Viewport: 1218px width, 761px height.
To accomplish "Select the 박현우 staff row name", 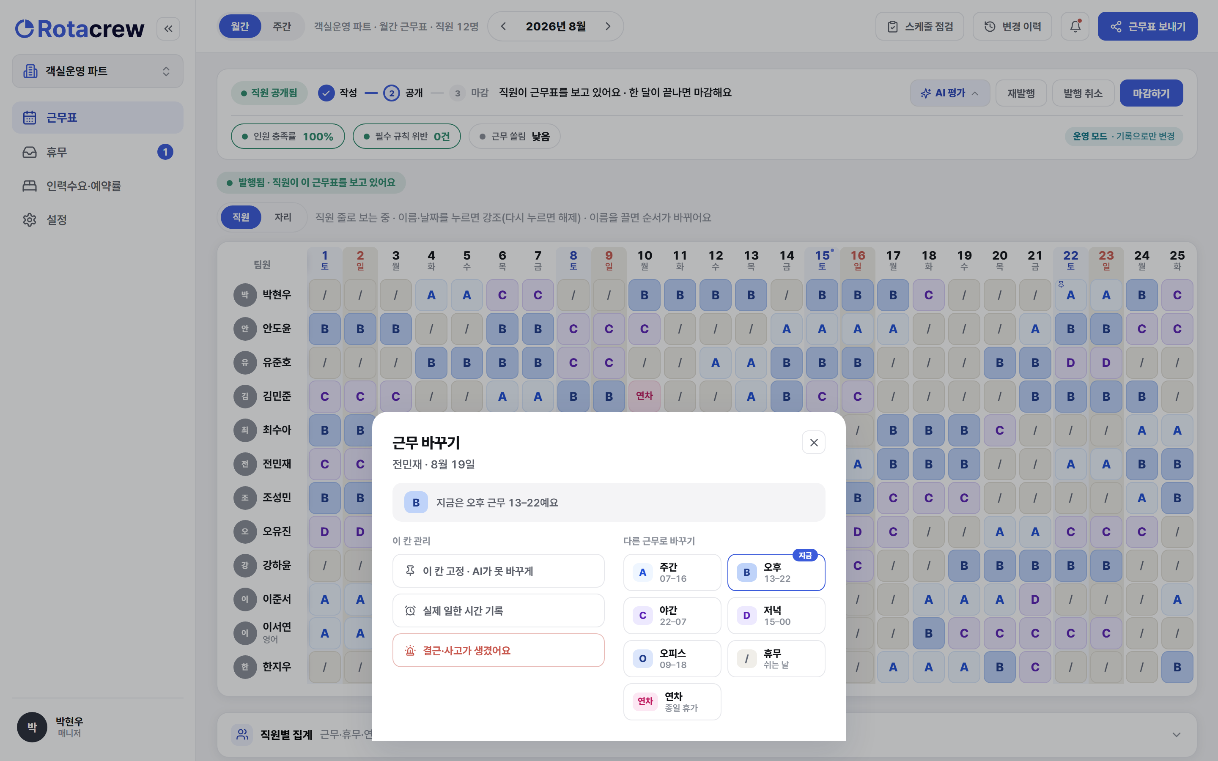I will [277, 295].
